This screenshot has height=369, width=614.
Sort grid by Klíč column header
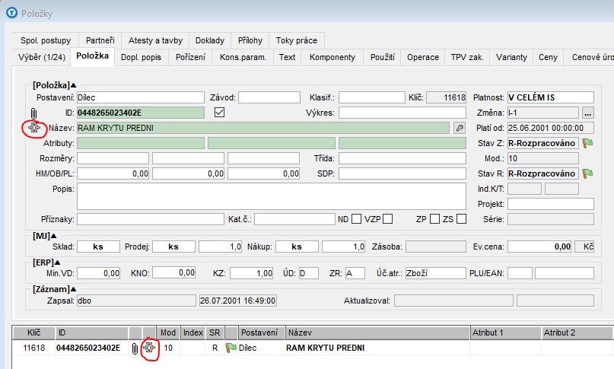(33, 332)
